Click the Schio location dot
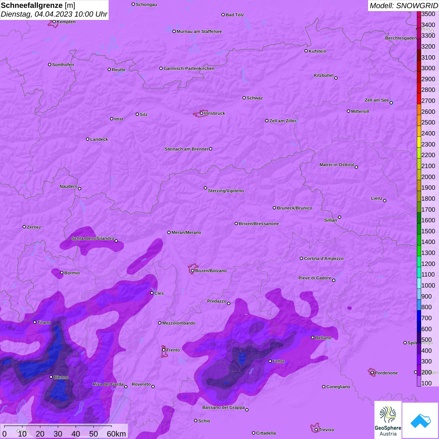 coord(196,421)
